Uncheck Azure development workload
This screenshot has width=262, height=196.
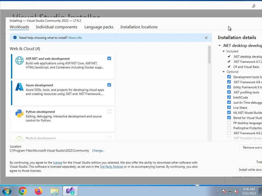tap(109, 85)
